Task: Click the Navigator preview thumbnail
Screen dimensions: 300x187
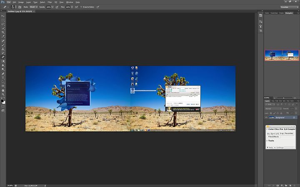Action: [x=282, y=55]
